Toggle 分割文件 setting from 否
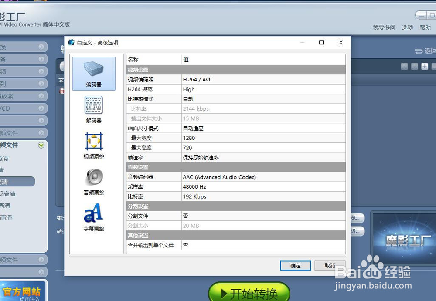 [x=218, y=216]
